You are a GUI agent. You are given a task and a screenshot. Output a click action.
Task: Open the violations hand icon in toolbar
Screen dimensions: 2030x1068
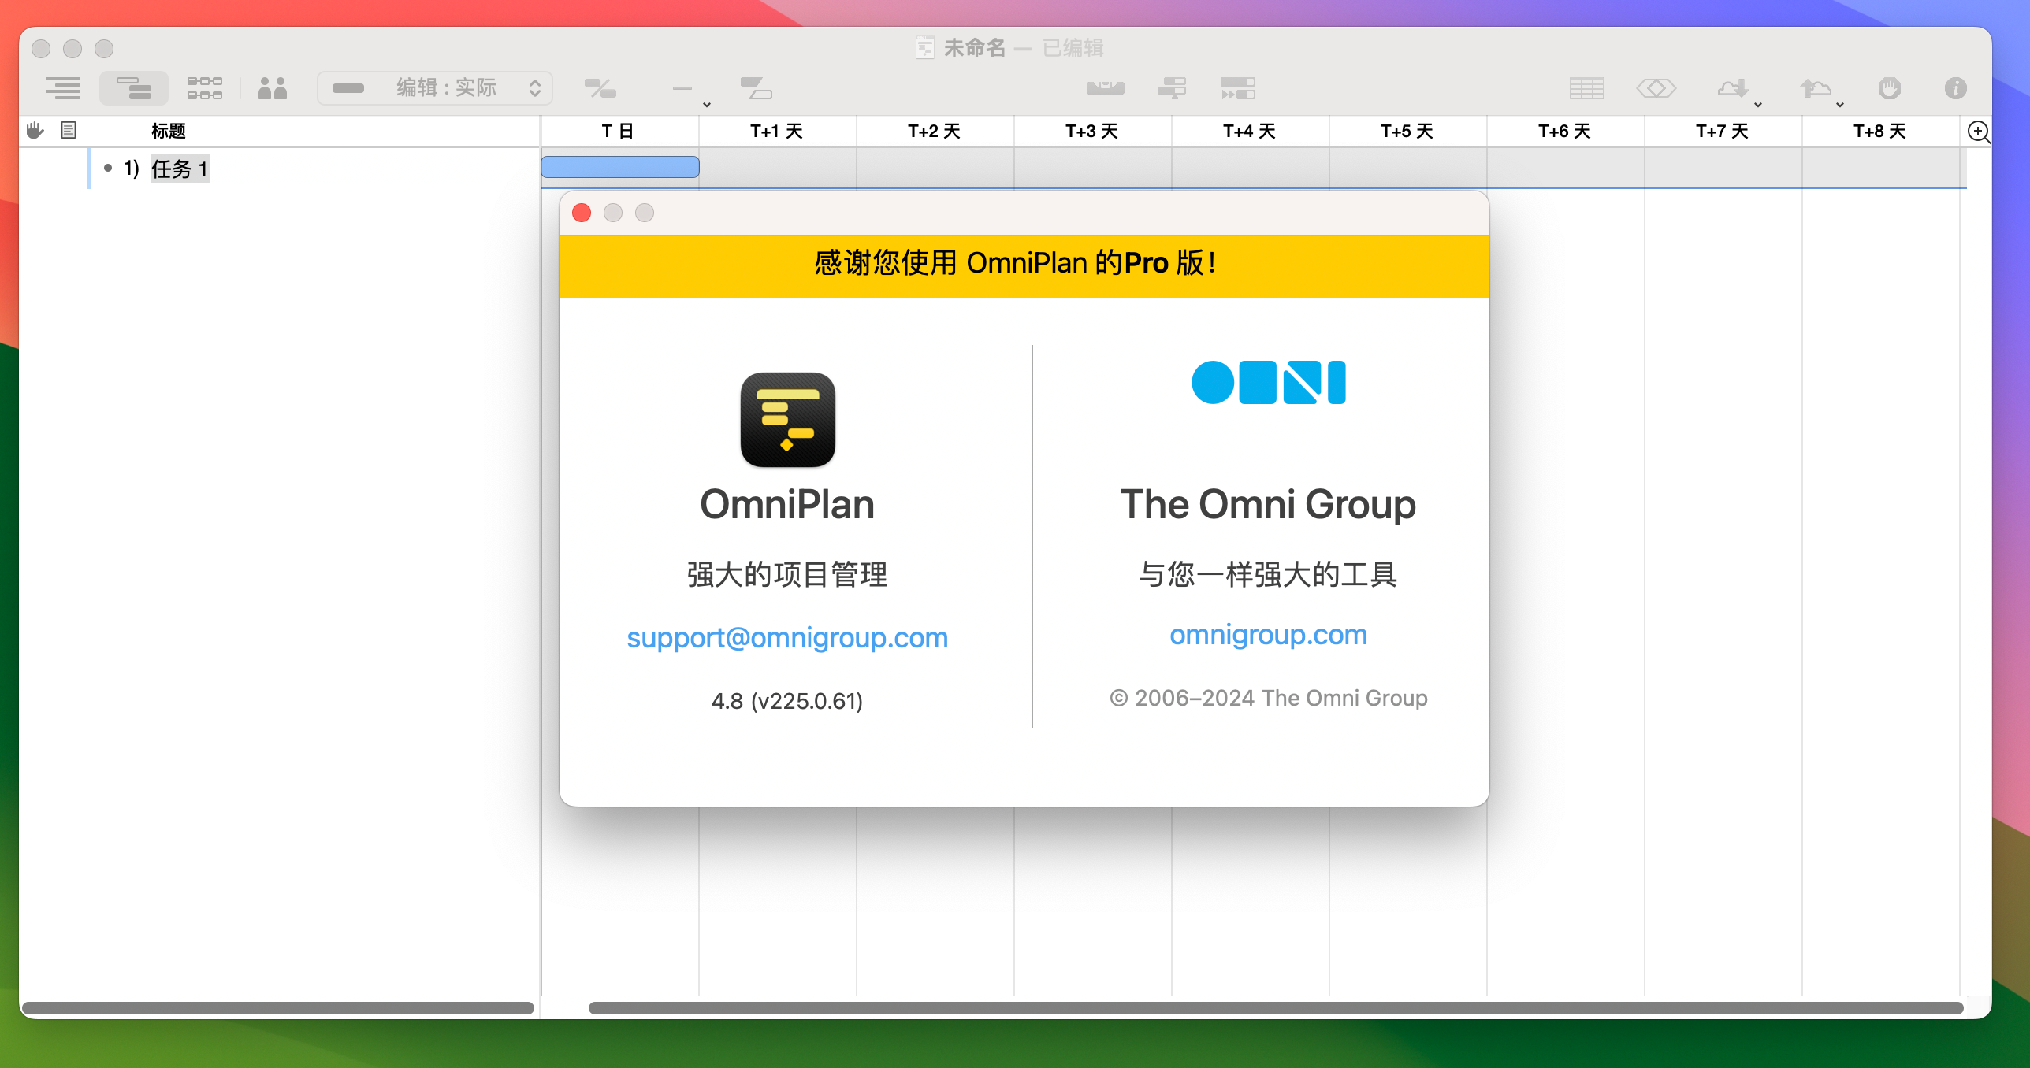pyautogui.click(x=1889, y=88)
